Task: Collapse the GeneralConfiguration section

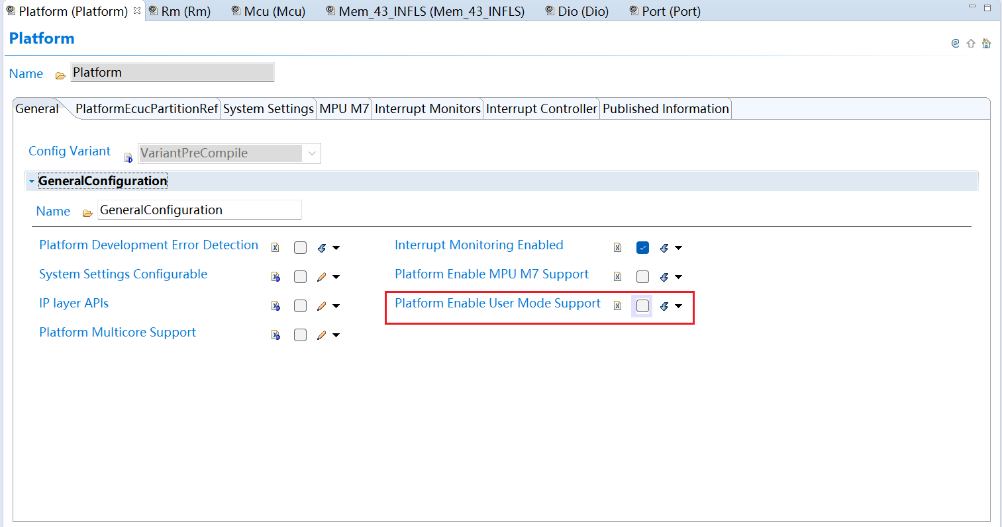Action: click(x=31, y=181)
